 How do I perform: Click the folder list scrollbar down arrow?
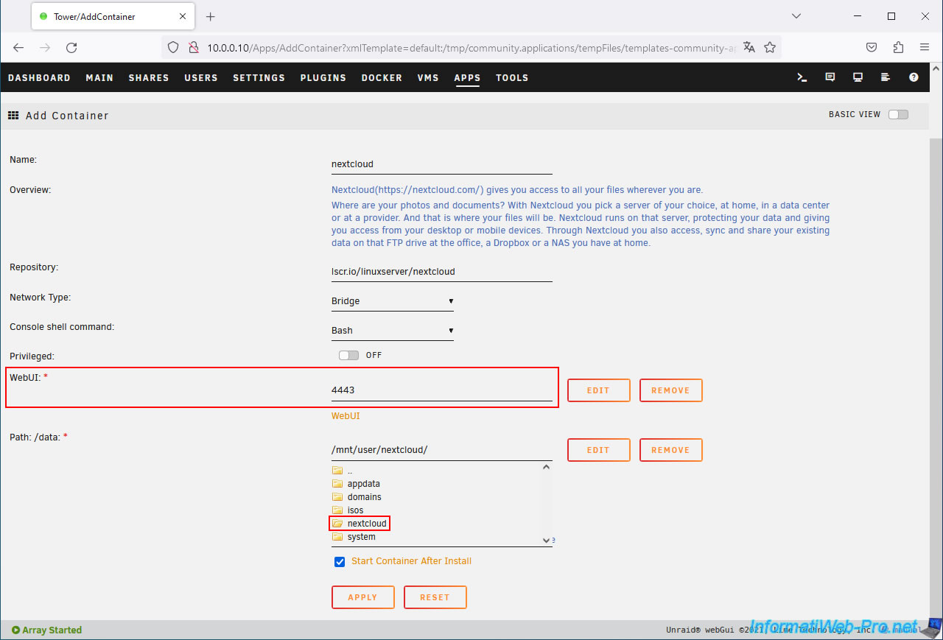[x=546, y=540]
